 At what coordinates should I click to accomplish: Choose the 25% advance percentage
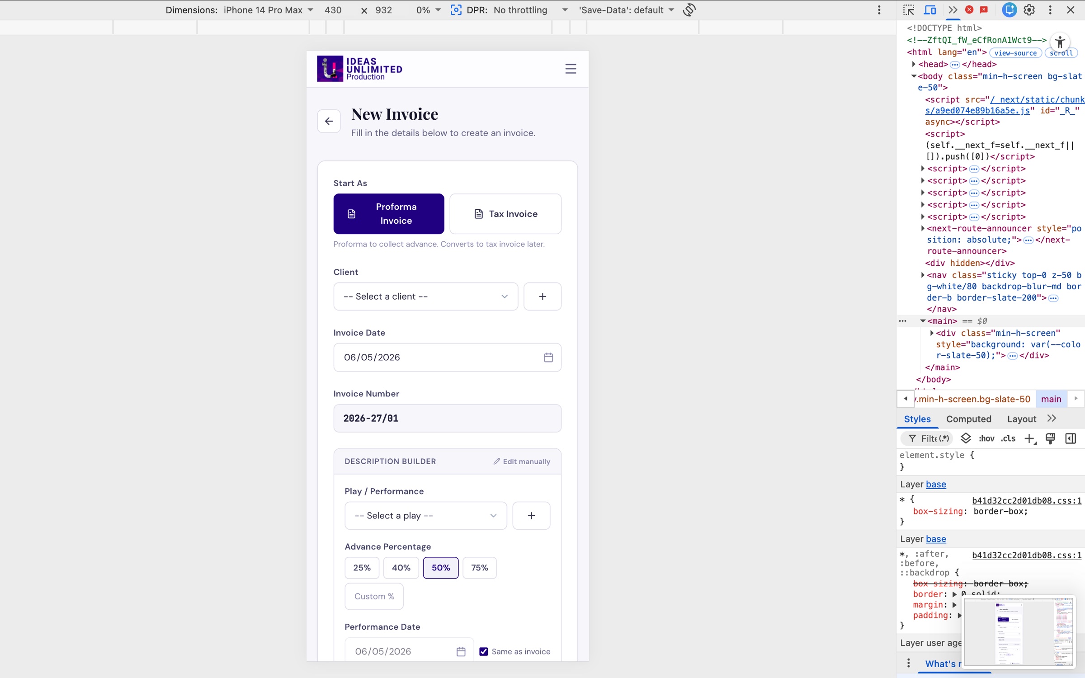pos(362,568)
